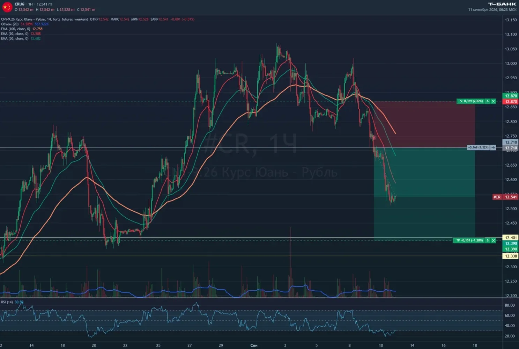This screenshot has width=519, height=349.
Task: Click the quantity 6 on the TP label
Action: 488,240
